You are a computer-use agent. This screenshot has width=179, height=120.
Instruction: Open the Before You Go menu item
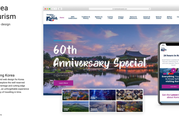[169, 18]
